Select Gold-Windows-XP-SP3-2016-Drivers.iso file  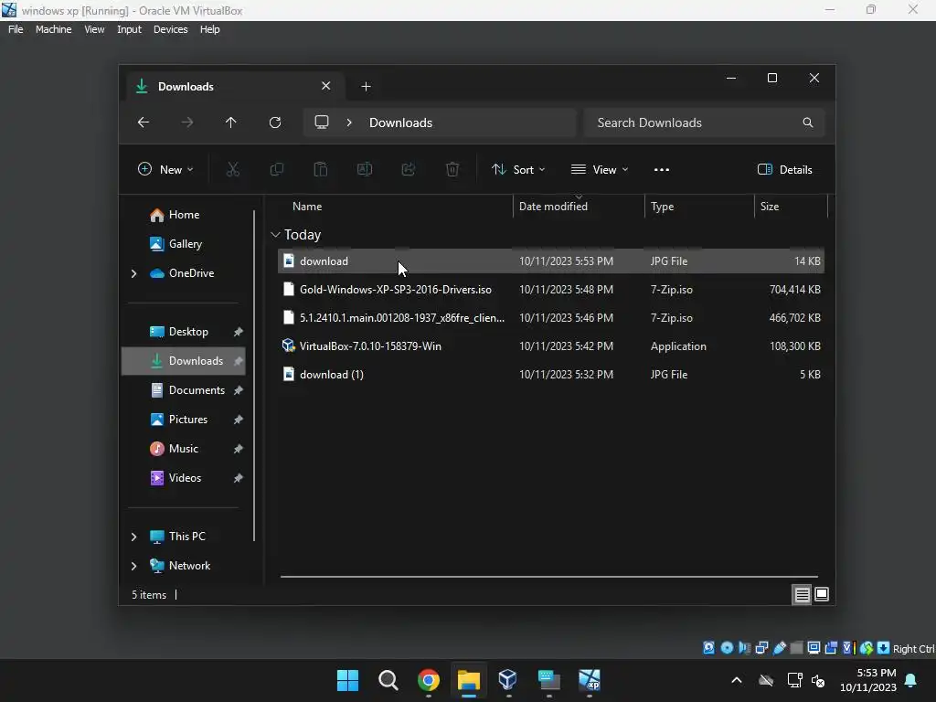(x=551, y=290)
